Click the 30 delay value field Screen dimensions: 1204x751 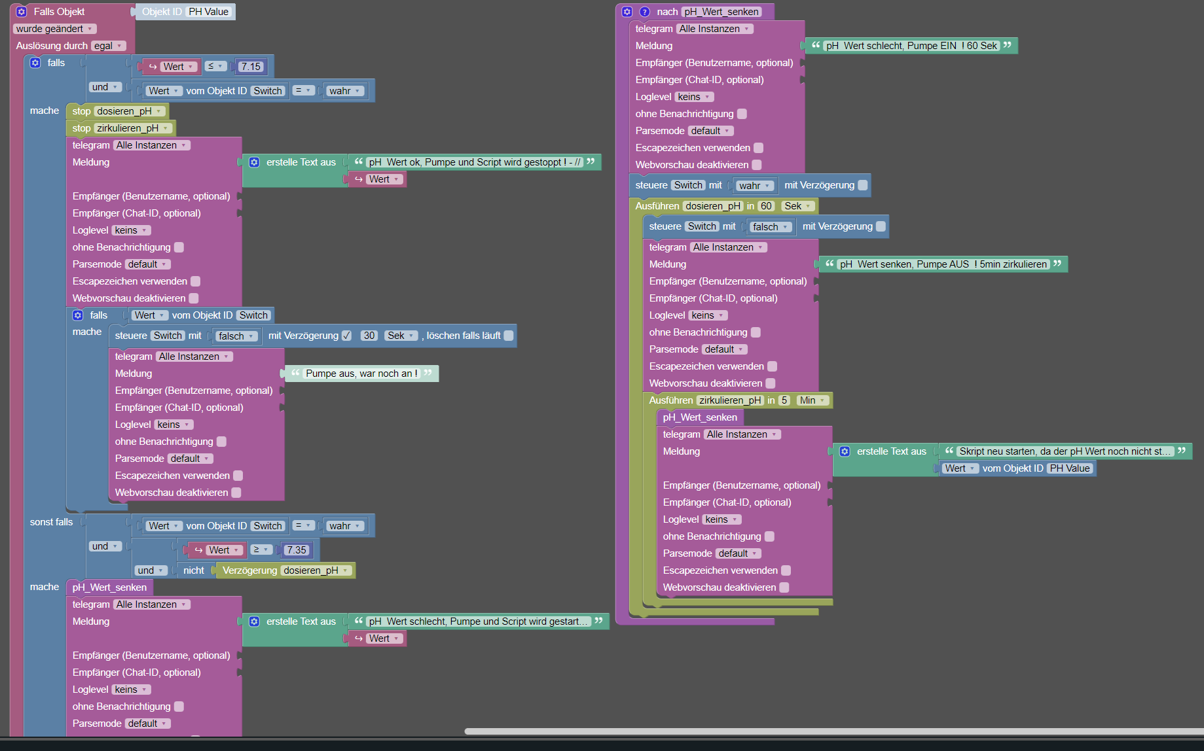click(x=369, y=336)
